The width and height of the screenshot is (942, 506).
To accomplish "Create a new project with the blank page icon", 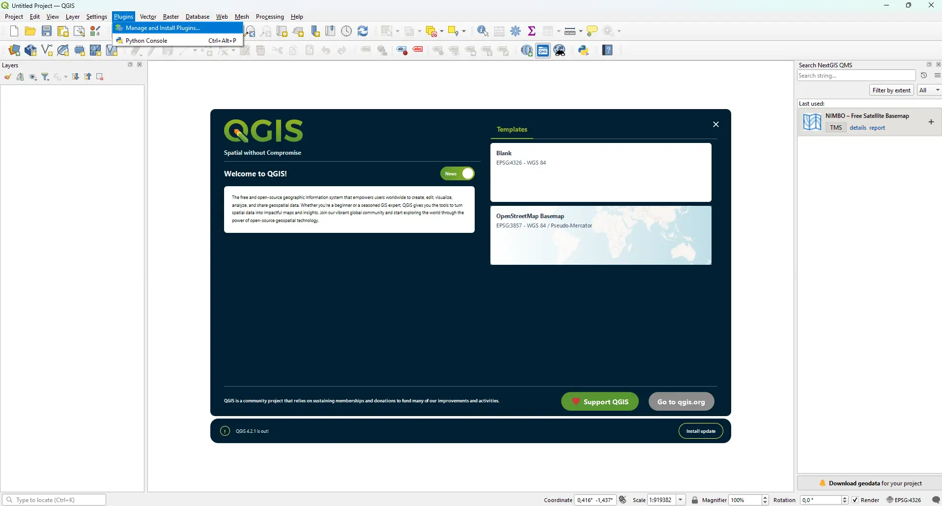I will click(x=14, y=31).
